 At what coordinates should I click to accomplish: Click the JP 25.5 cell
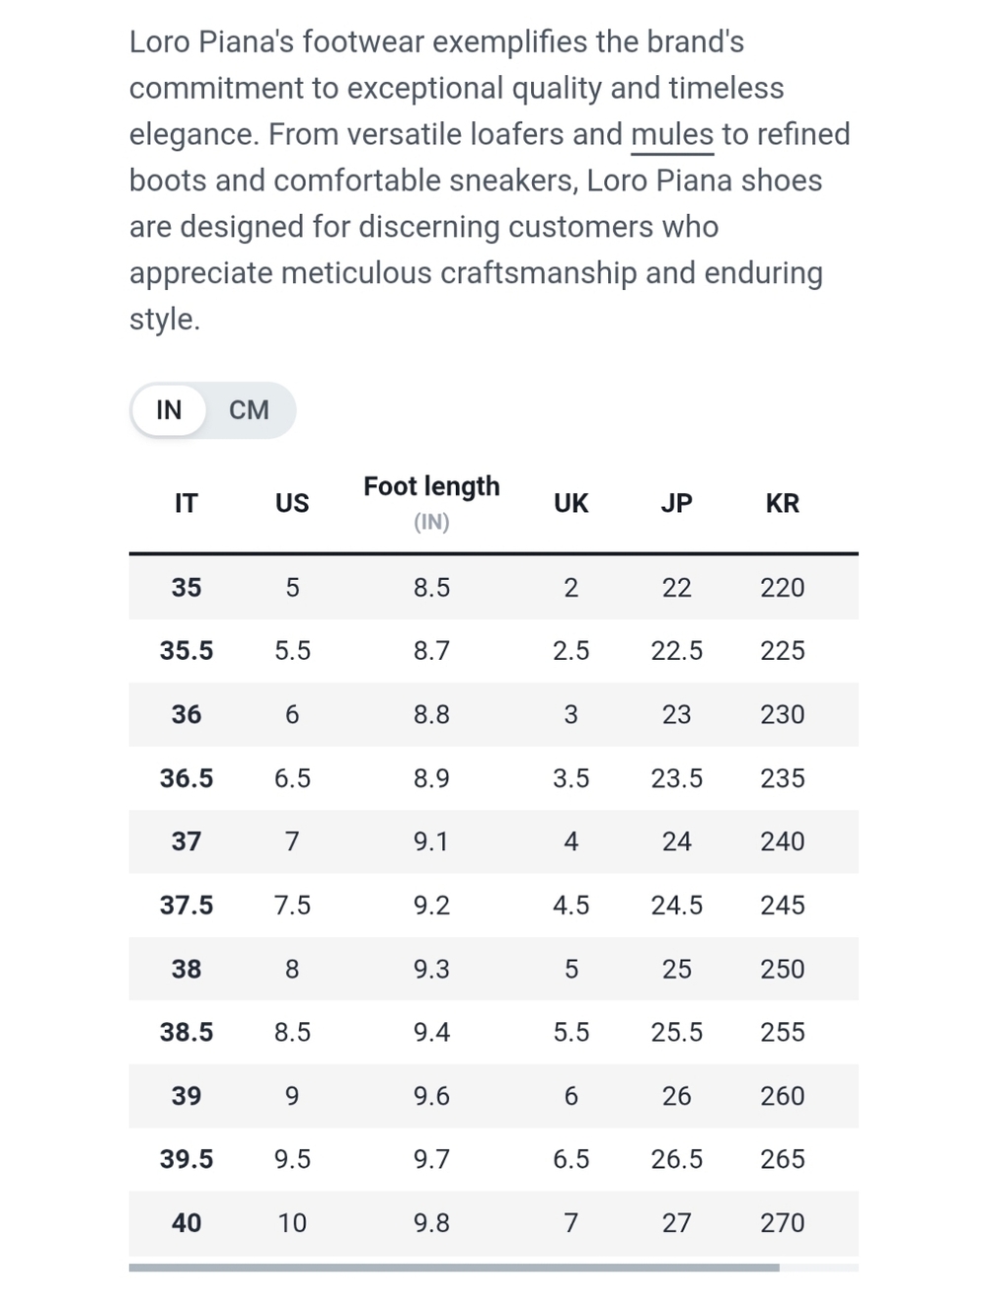(677, 1033)
